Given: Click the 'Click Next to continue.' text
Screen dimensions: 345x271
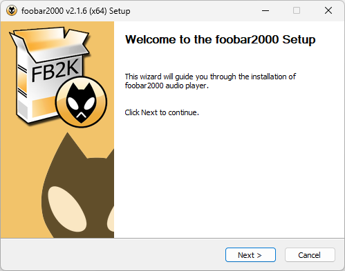Looking at the screenshot, I should tap(162, 112).
